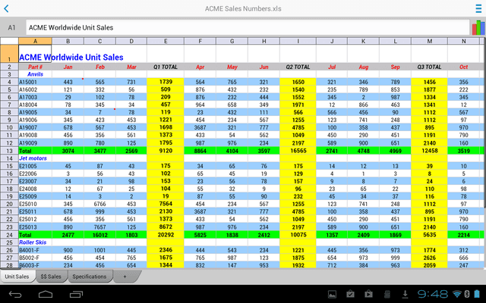Select row 13 header

[9, 151]
